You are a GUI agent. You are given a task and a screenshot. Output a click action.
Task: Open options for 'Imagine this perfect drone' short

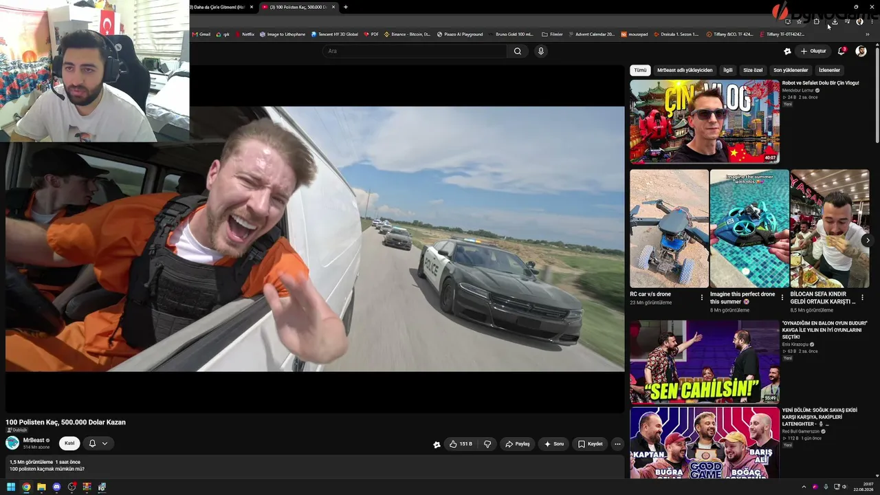coord(782,298)
